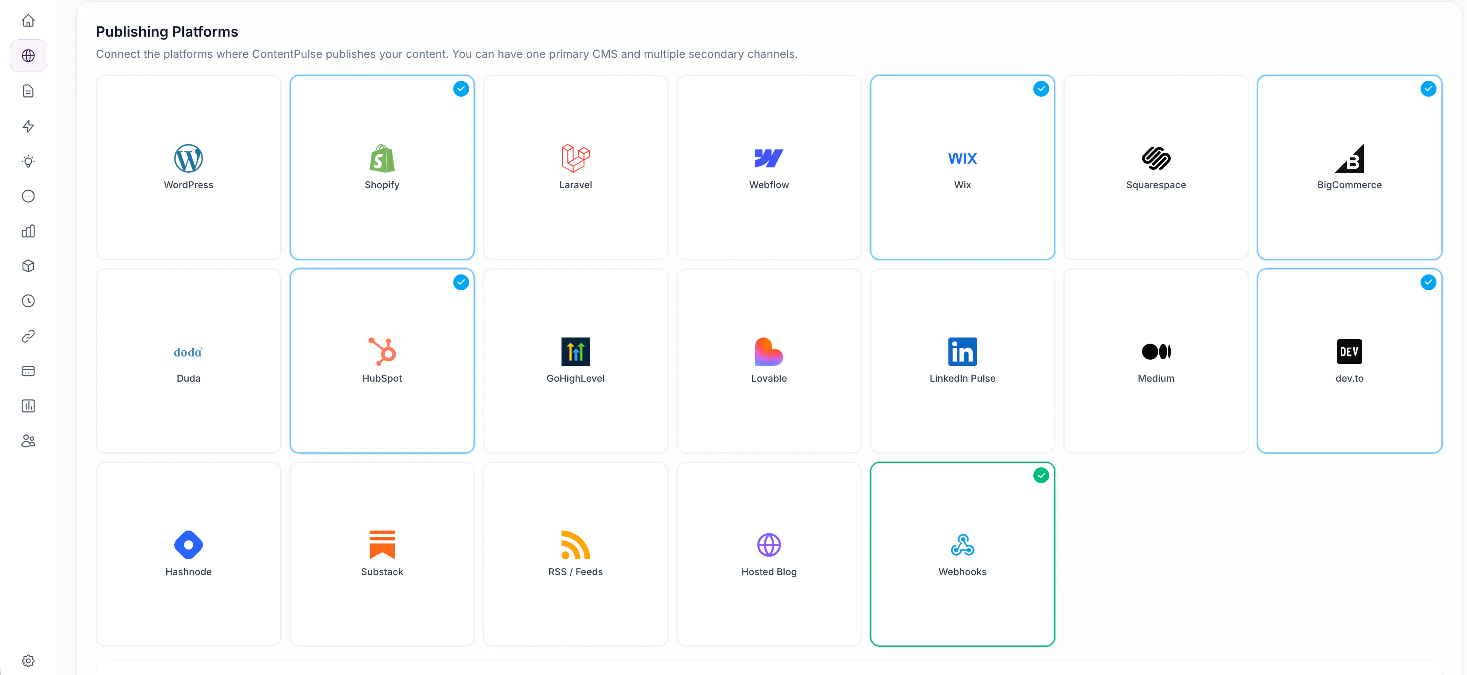Click the BigCommerce logo
1467x675 pixels.
1350,158
